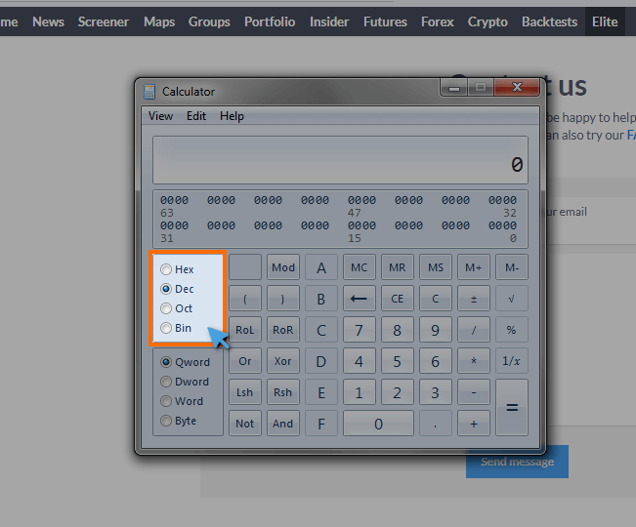Click the percent key
636x527 pixels.
pyautogui.click(x=512, y=330)
